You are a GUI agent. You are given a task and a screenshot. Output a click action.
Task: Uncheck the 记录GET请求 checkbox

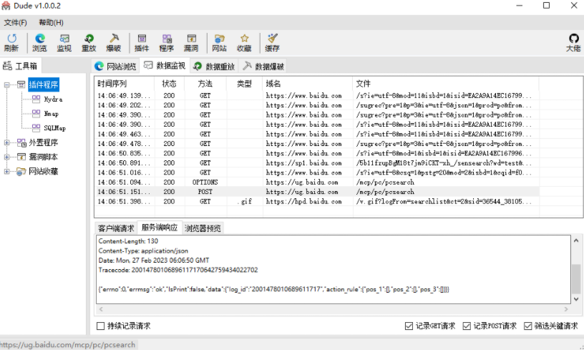[x=409, y=326]
